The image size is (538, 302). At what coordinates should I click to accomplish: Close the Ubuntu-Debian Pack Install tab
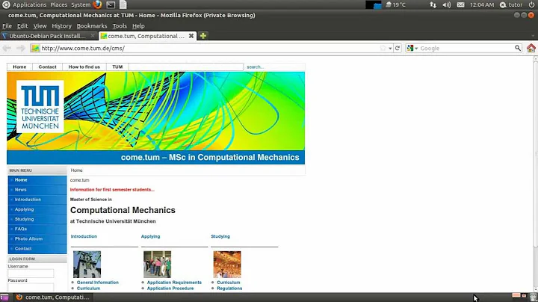pos(93,36)
